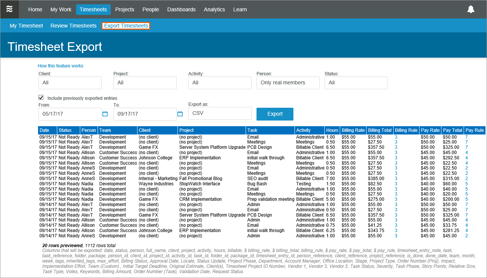
Task: Open the Activity filter dropdown
Action: click(x=220, y=82)
